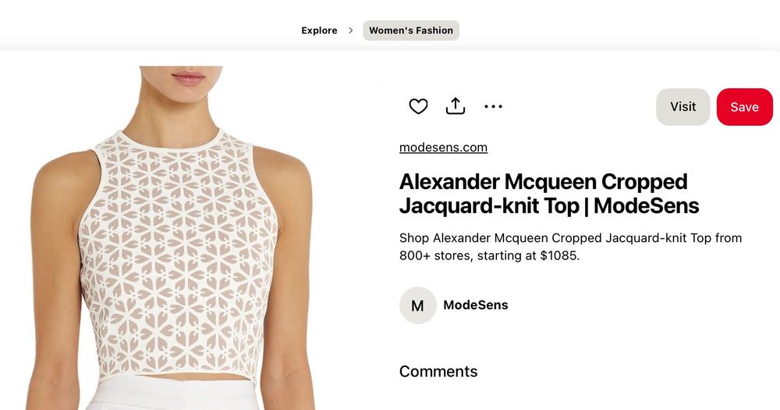The width and height of the screenshot is (780, 410).
Task: Click the Comments section heading
Action: click(x=438, y=372)
